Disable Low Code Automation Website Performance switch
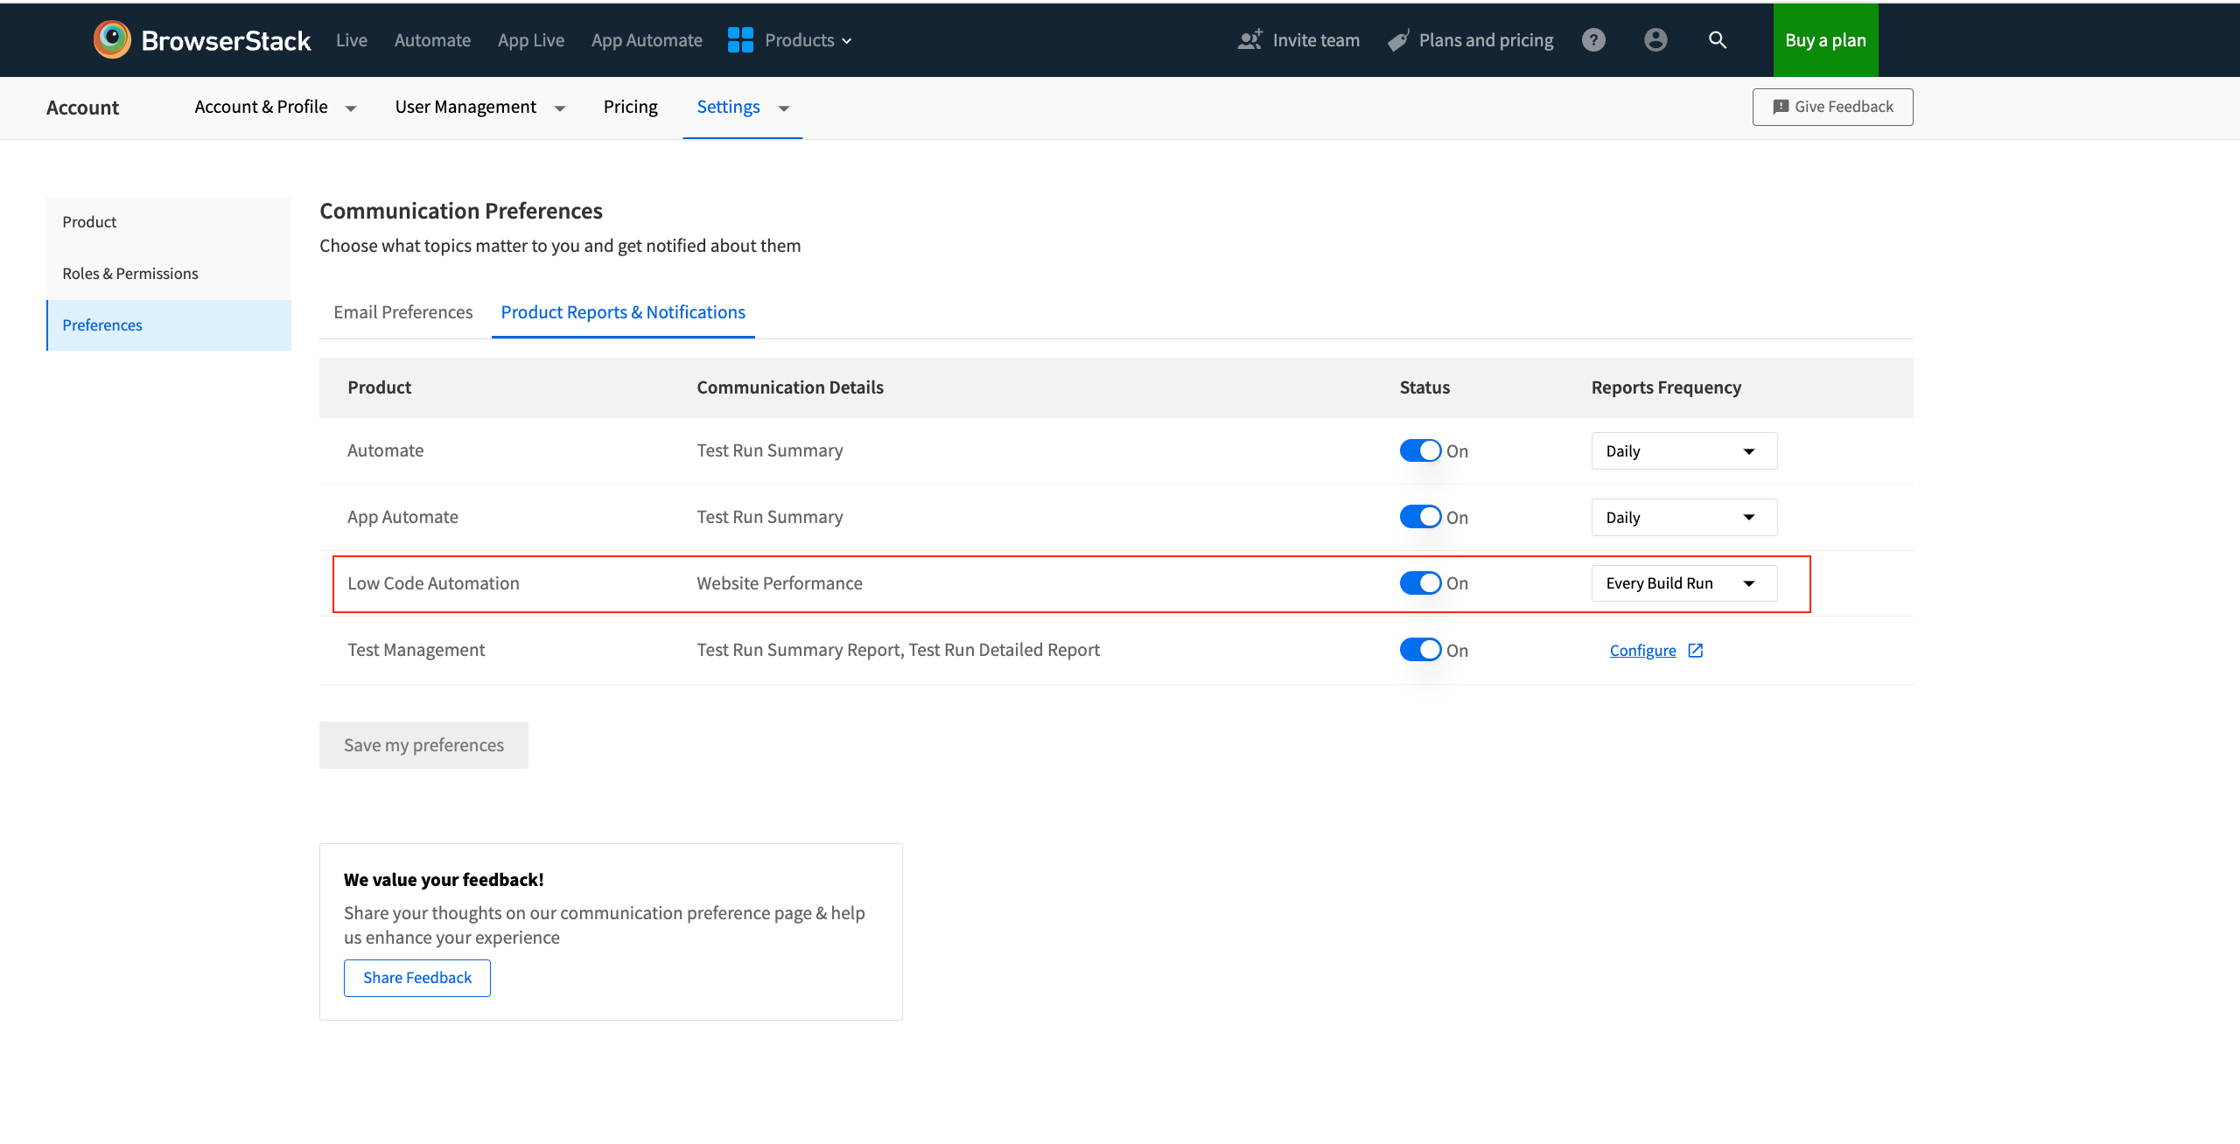 pyautogui.click(x=1420, y=583)
